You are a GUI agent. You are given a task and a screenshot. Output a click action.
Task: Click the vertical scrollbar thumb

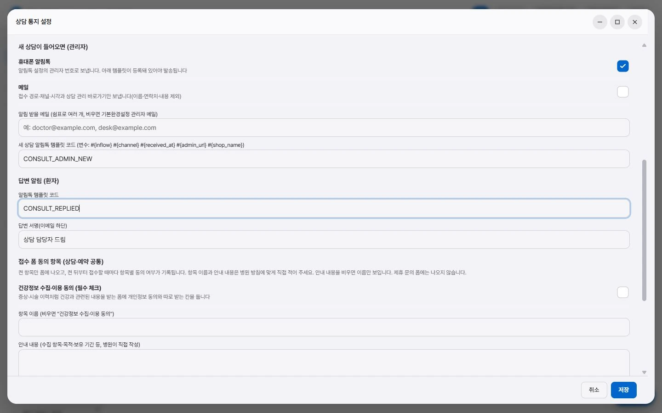[x=644, y=230]
